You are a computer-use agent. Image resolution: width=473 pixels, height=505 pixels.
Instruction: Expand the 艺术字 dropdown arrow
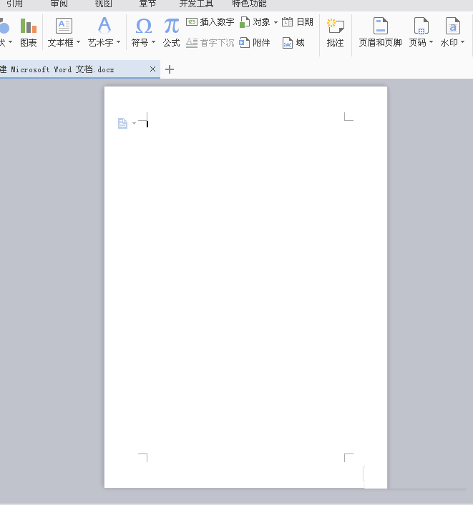click(x=118, y=43)
